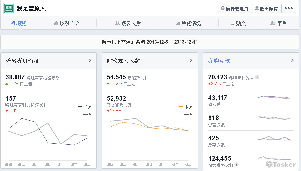Click the green 0.4% increase indicator
Image resolution: width=301 pixels, height=171 pixels.
(x=12, y=84)
